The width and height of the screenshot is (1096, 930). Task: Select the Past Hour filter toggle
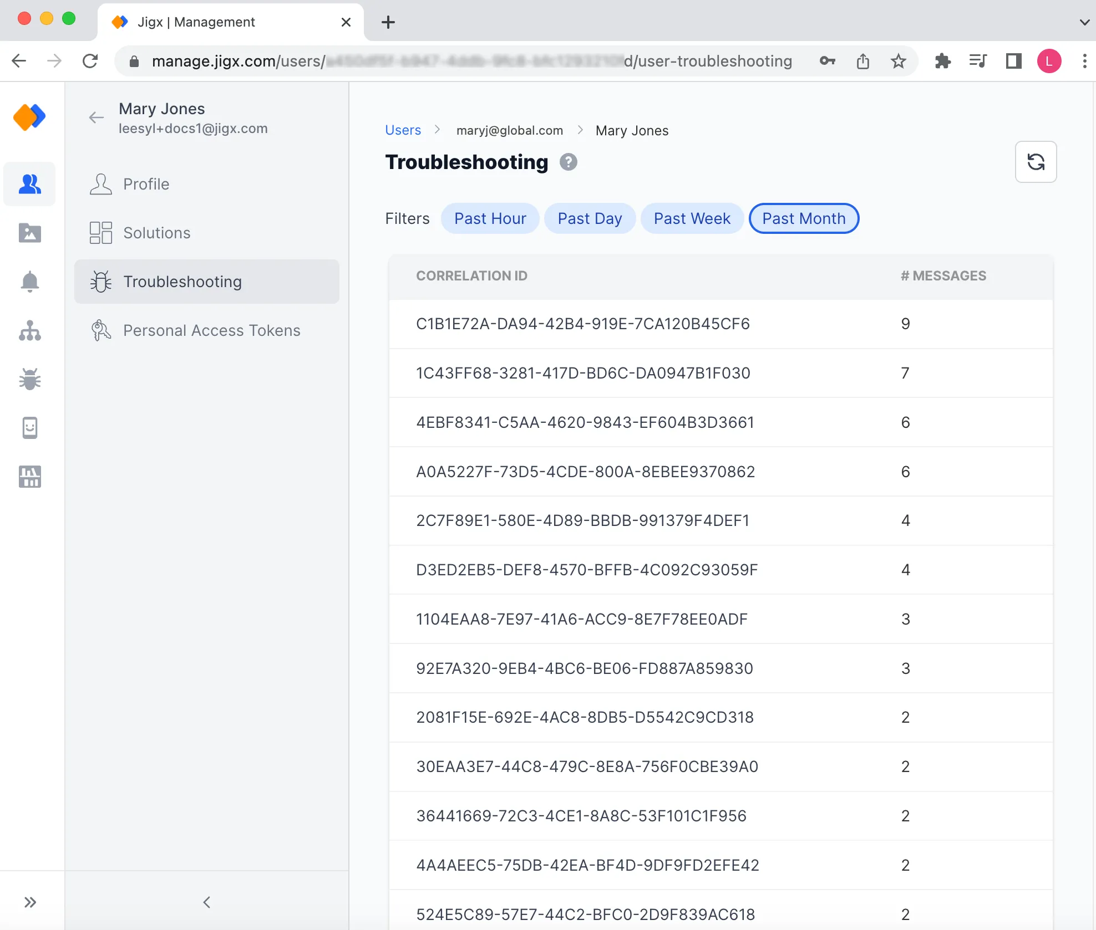(x=490, y=218)
